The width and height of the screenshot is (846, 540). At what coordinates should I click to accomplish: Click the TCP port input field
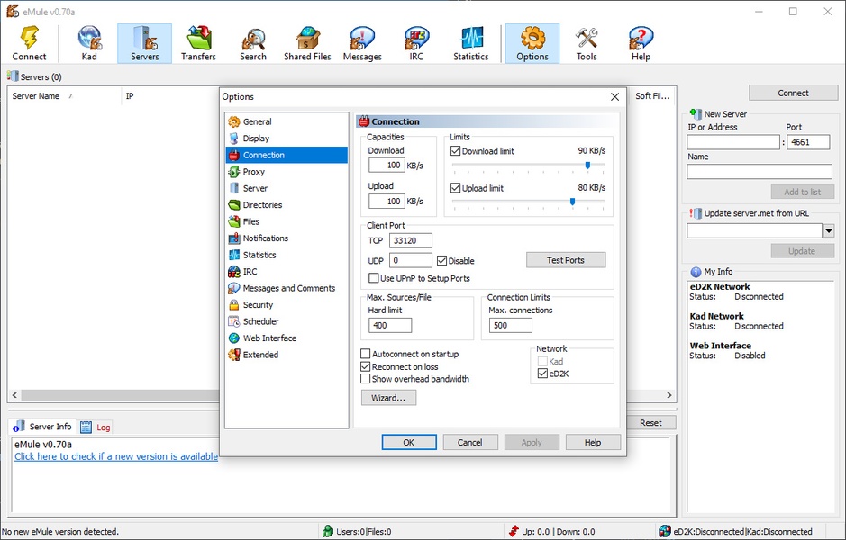[410, 240]
